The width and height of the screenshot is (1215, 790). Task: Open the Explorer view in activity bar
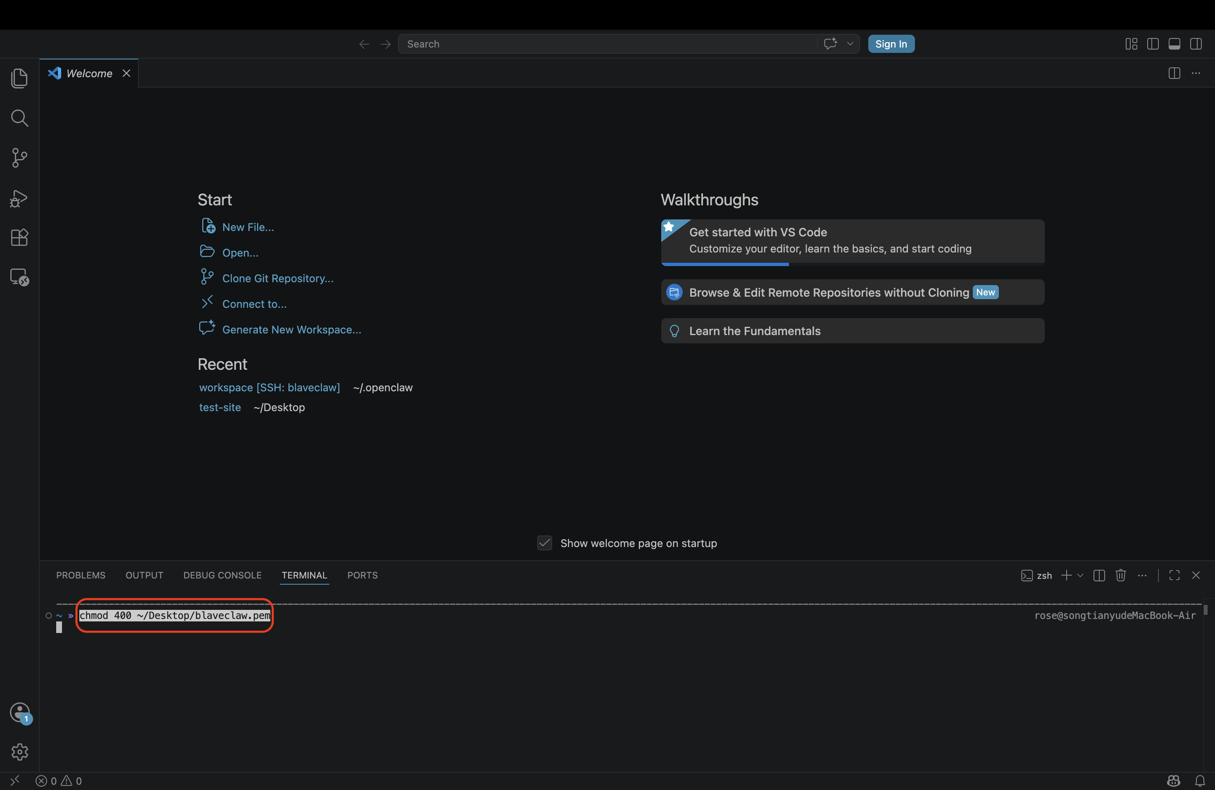tap(19, 78)
